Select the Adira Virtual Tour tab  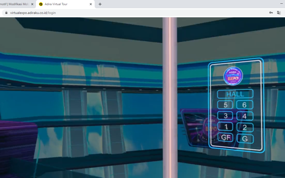click(63, 4)
